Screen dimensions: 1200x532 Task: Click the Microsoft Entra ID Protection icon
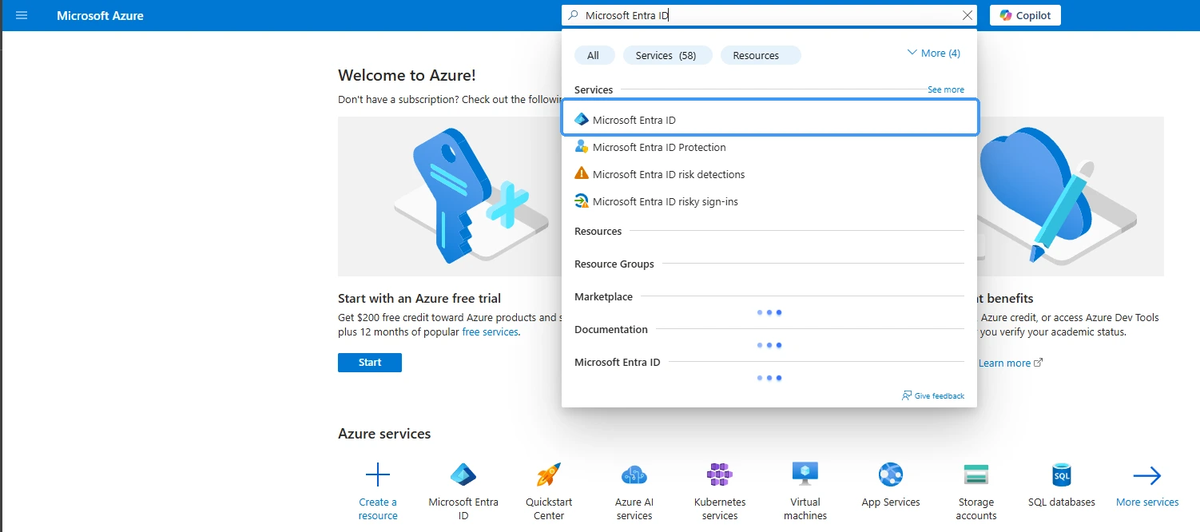[582, 147]
